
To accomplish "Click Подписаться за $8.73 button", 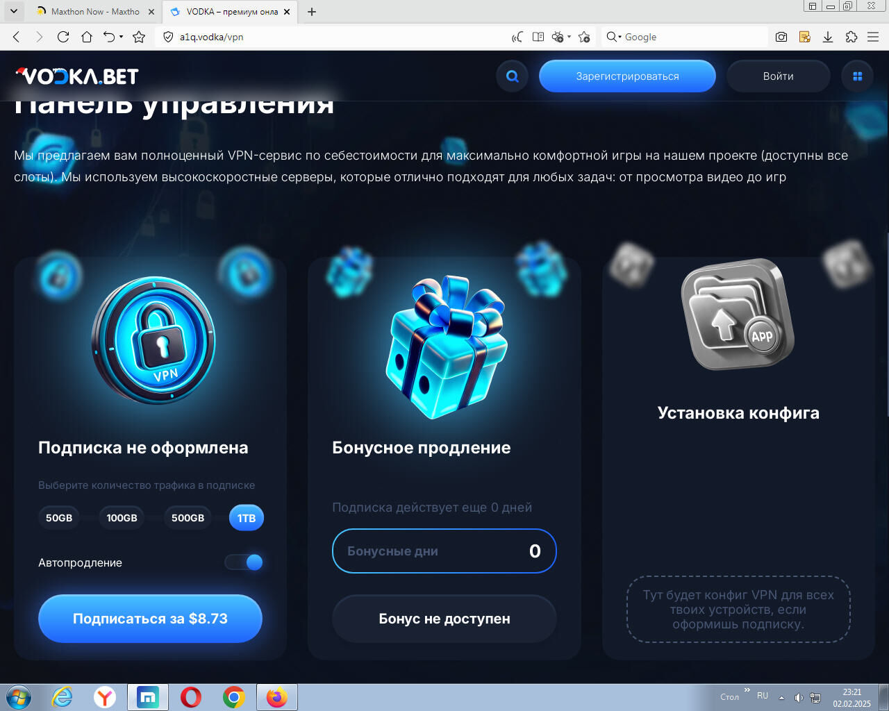I will click(150, 619).
